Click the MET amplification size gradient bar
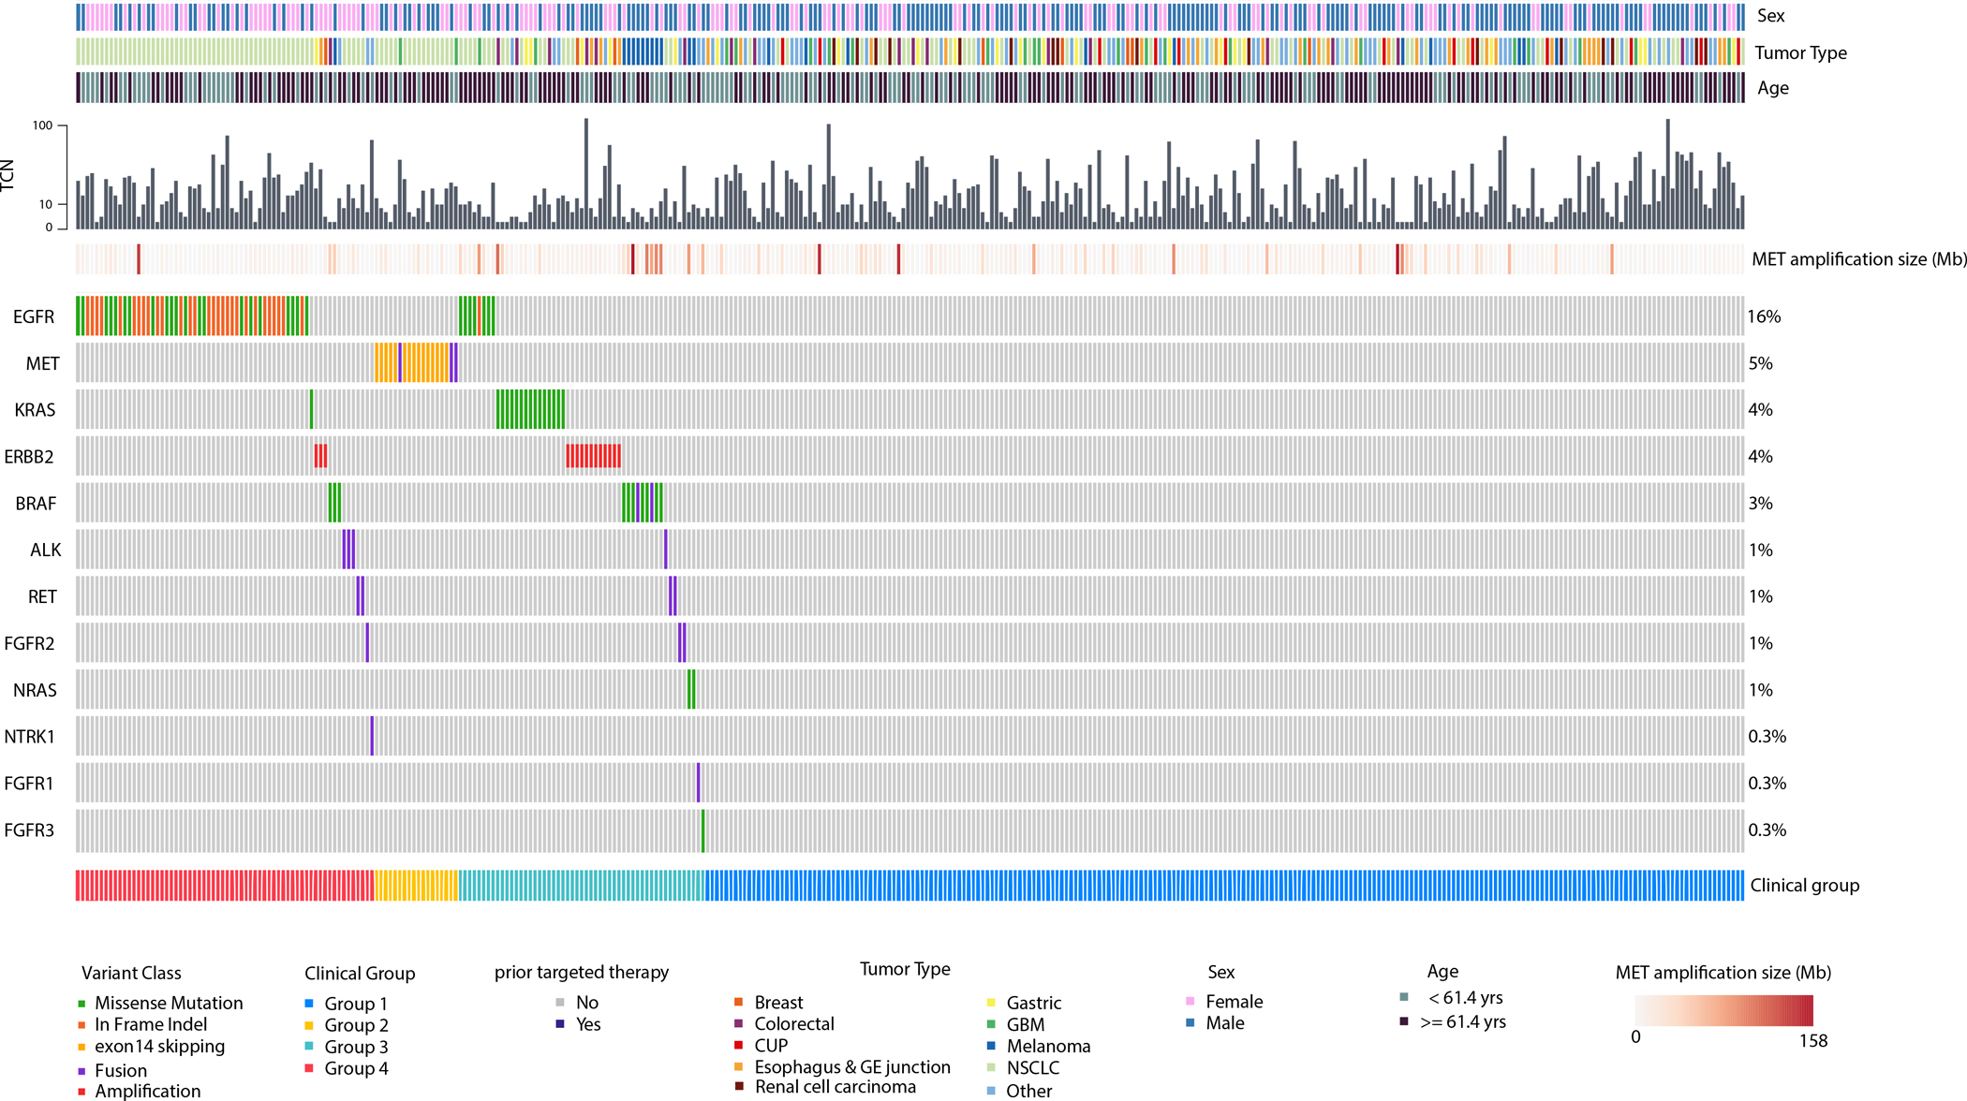Image resolution: width=1967 pixels, height=1101 pixels. click(1724, 1011)
